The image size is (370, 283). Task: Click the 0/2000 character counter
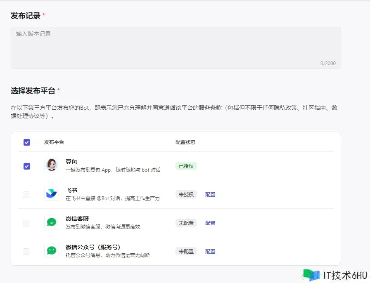coord(328,63)
